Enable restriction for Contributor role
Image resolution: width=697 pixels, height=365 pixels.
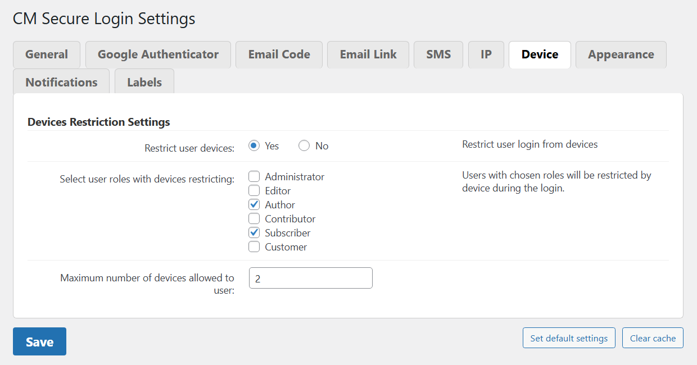[x=254, y=218]
